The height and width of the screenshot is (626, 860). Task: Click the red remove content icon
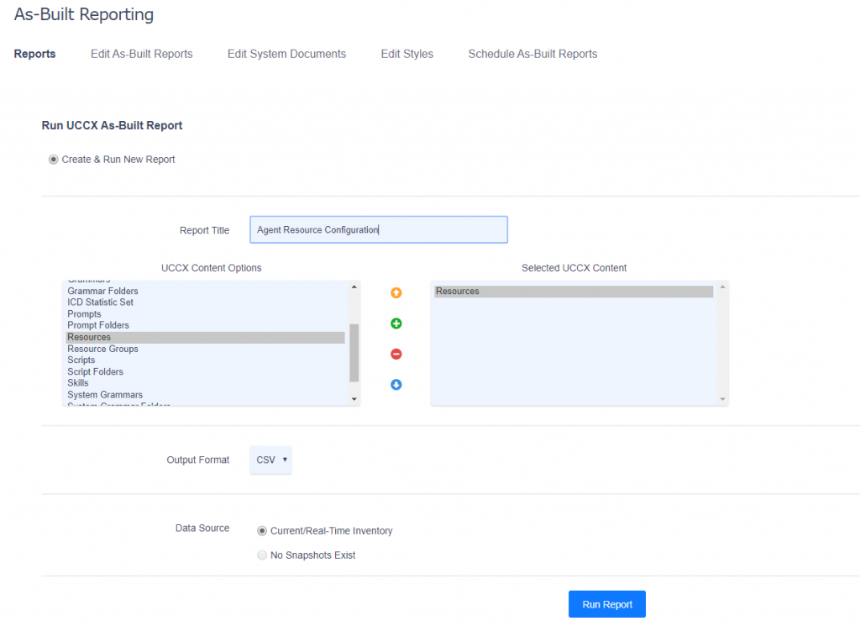point(396,355)
